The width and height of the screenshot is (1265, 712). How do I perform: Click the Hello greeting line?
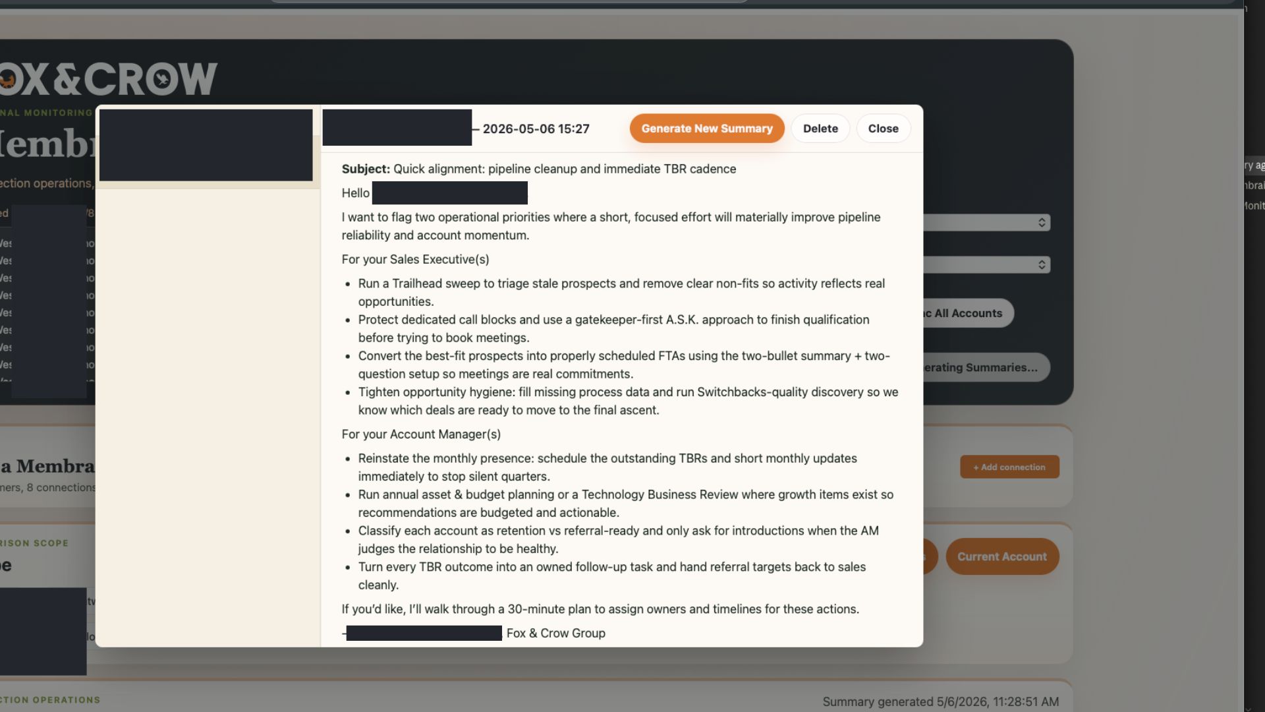pos(434,193)
